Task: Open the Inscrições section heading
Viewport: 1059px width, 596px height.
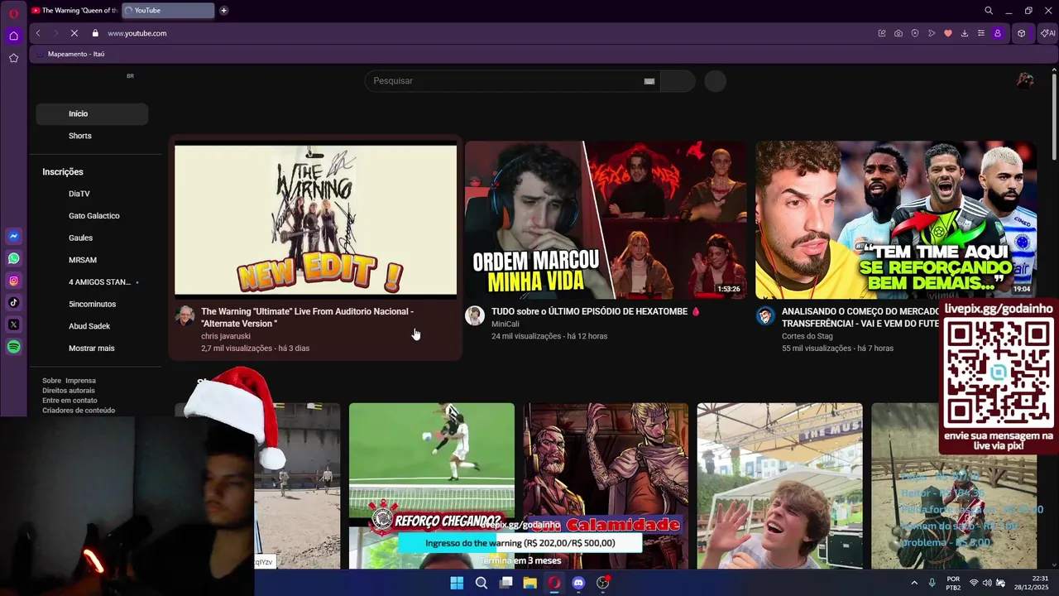Action: (63, 172)
